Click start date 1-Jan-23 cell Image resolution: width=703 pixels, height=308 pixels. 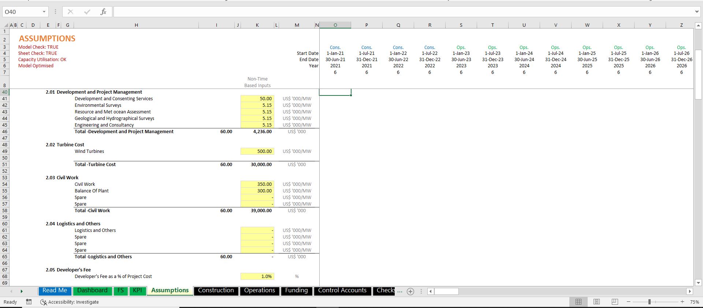click(461, 53)
